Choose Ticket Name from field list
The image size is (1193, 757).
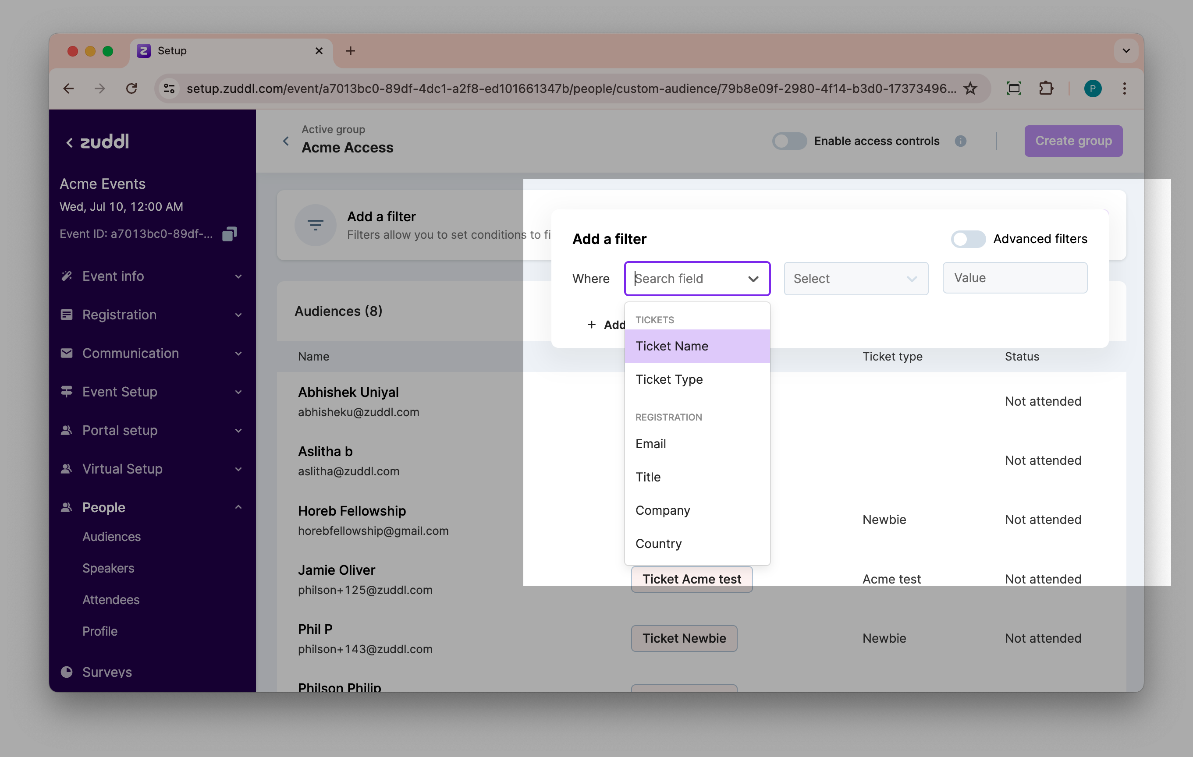672,346
